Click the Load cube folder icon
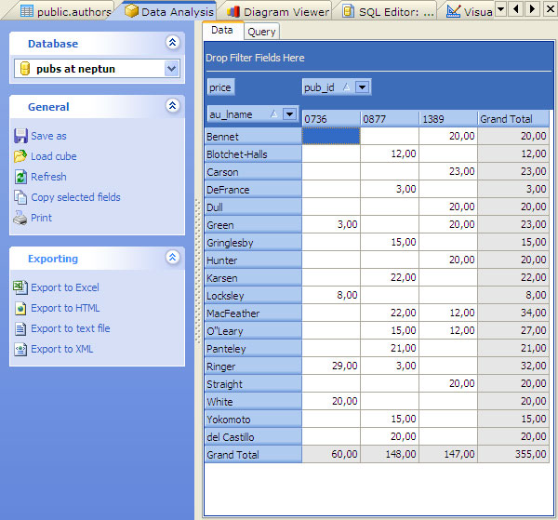Screen dimensions: 558x520 coord(20,156)
